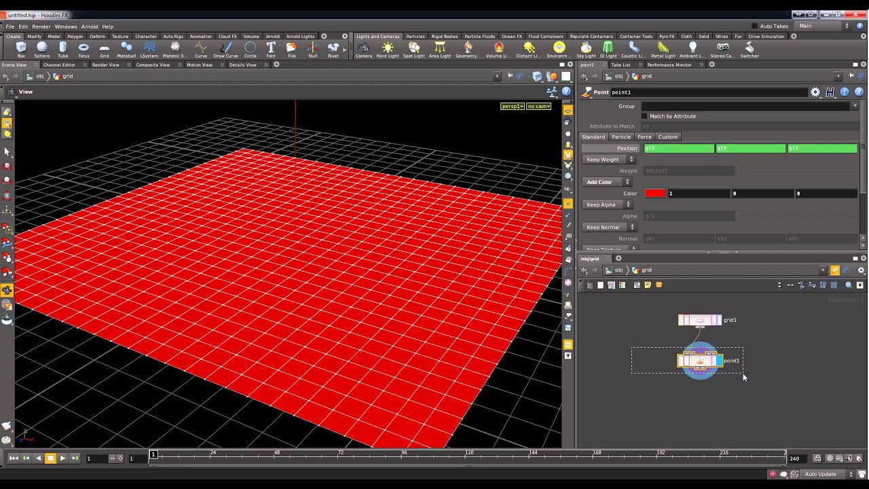Select the Tube shelf tool
This screenshot has width=869, height=489.
(62, 50)
